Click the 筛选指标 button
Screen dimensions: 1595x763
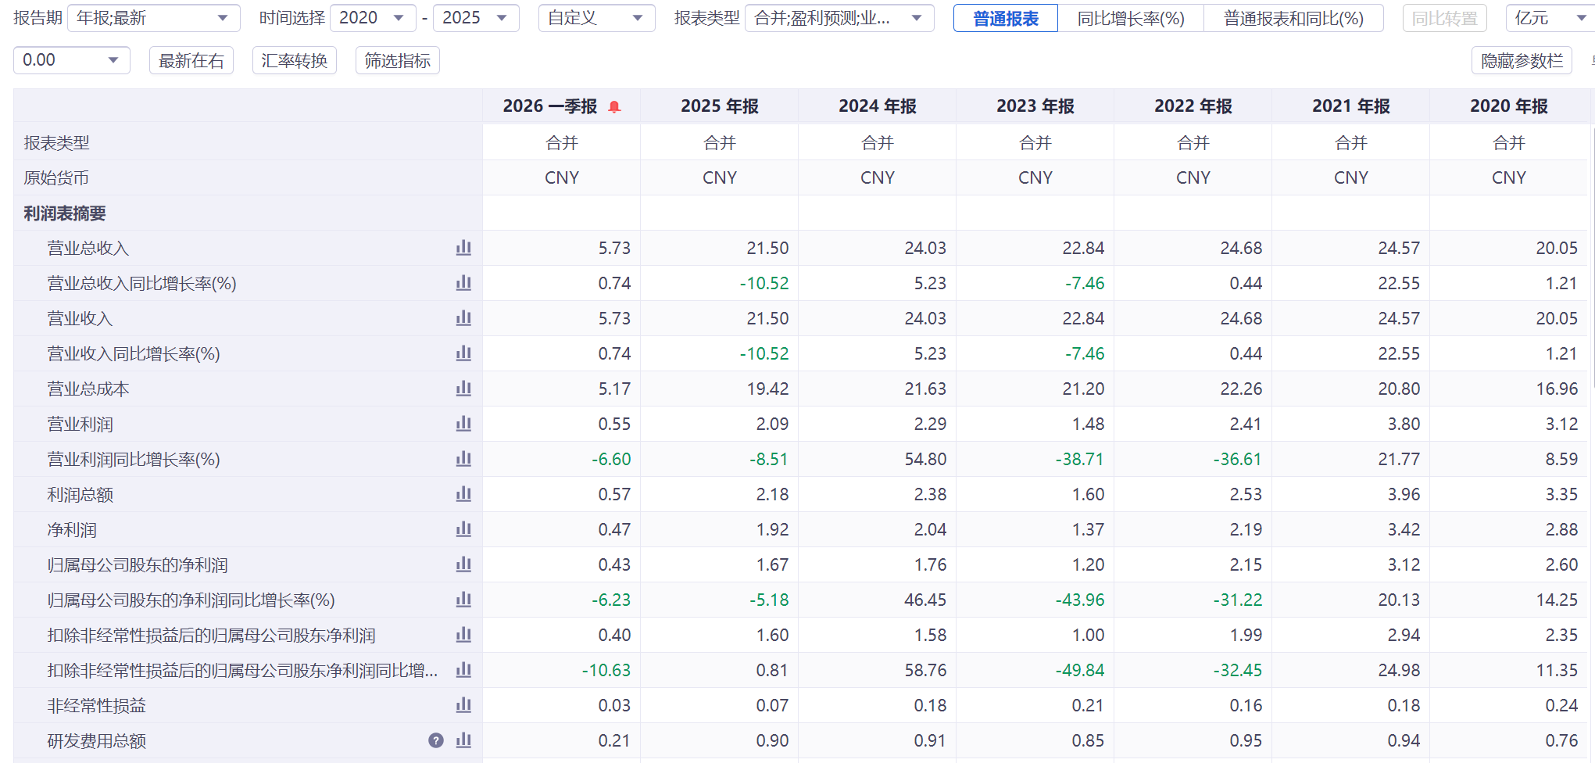click(398, 60)
